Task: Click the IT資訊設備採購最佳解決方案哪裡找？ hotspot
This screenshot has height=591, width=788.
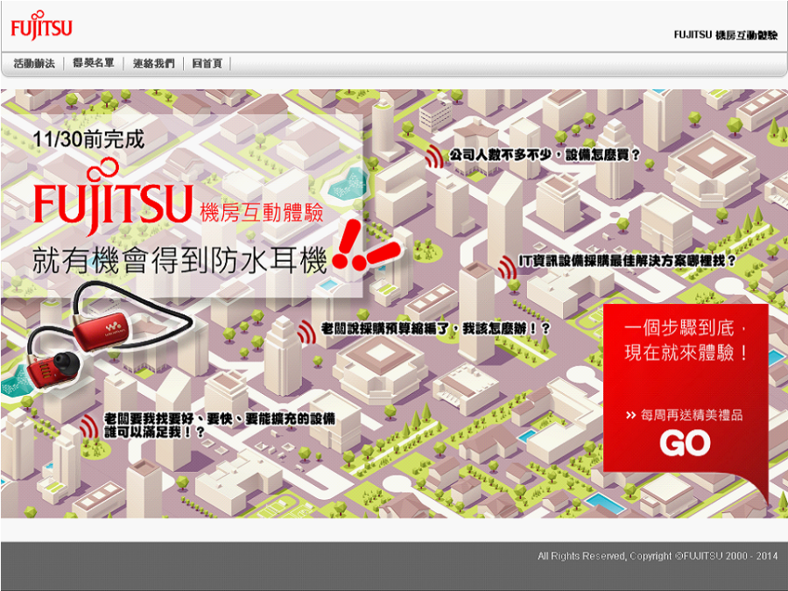Action: click(x=627, y=261)
